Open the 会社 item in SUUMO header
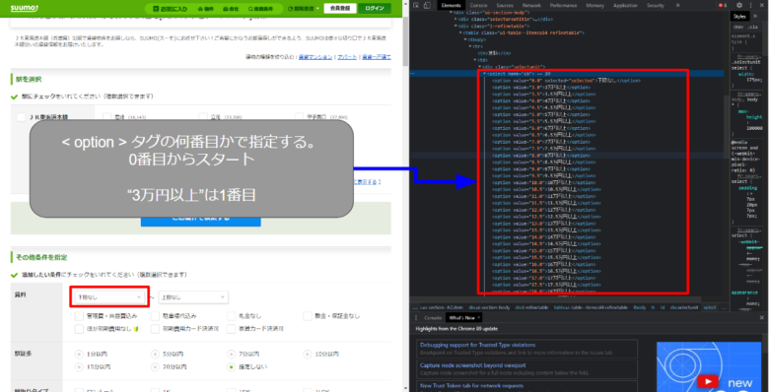 click(x=231, y=9)
